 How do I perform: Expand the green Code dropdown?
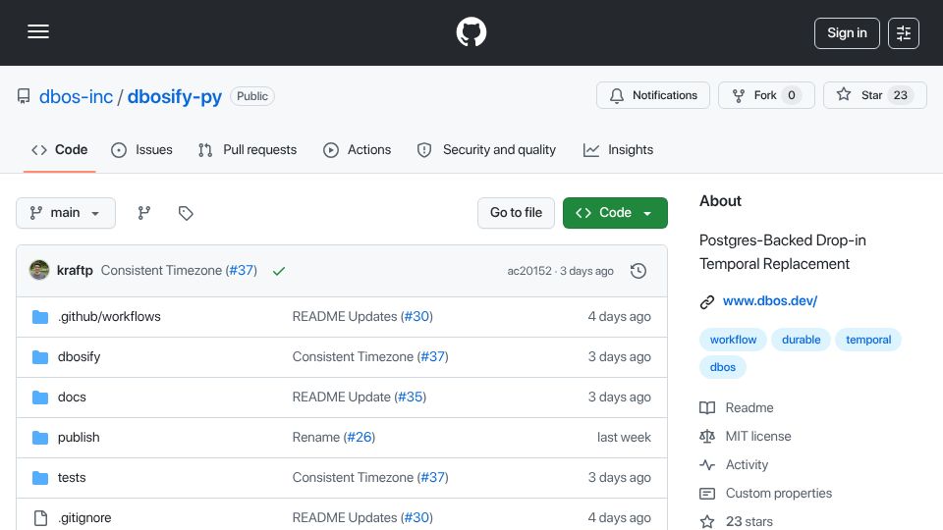pos(615,213)
